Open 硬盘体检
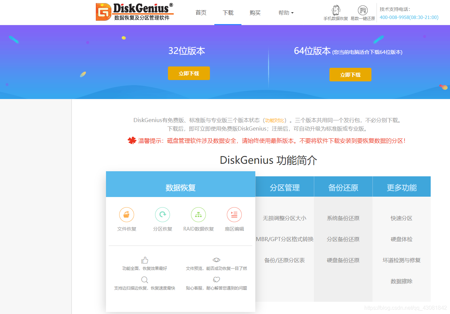Viewport: 450px width, 314px height. tap(402, 239)
